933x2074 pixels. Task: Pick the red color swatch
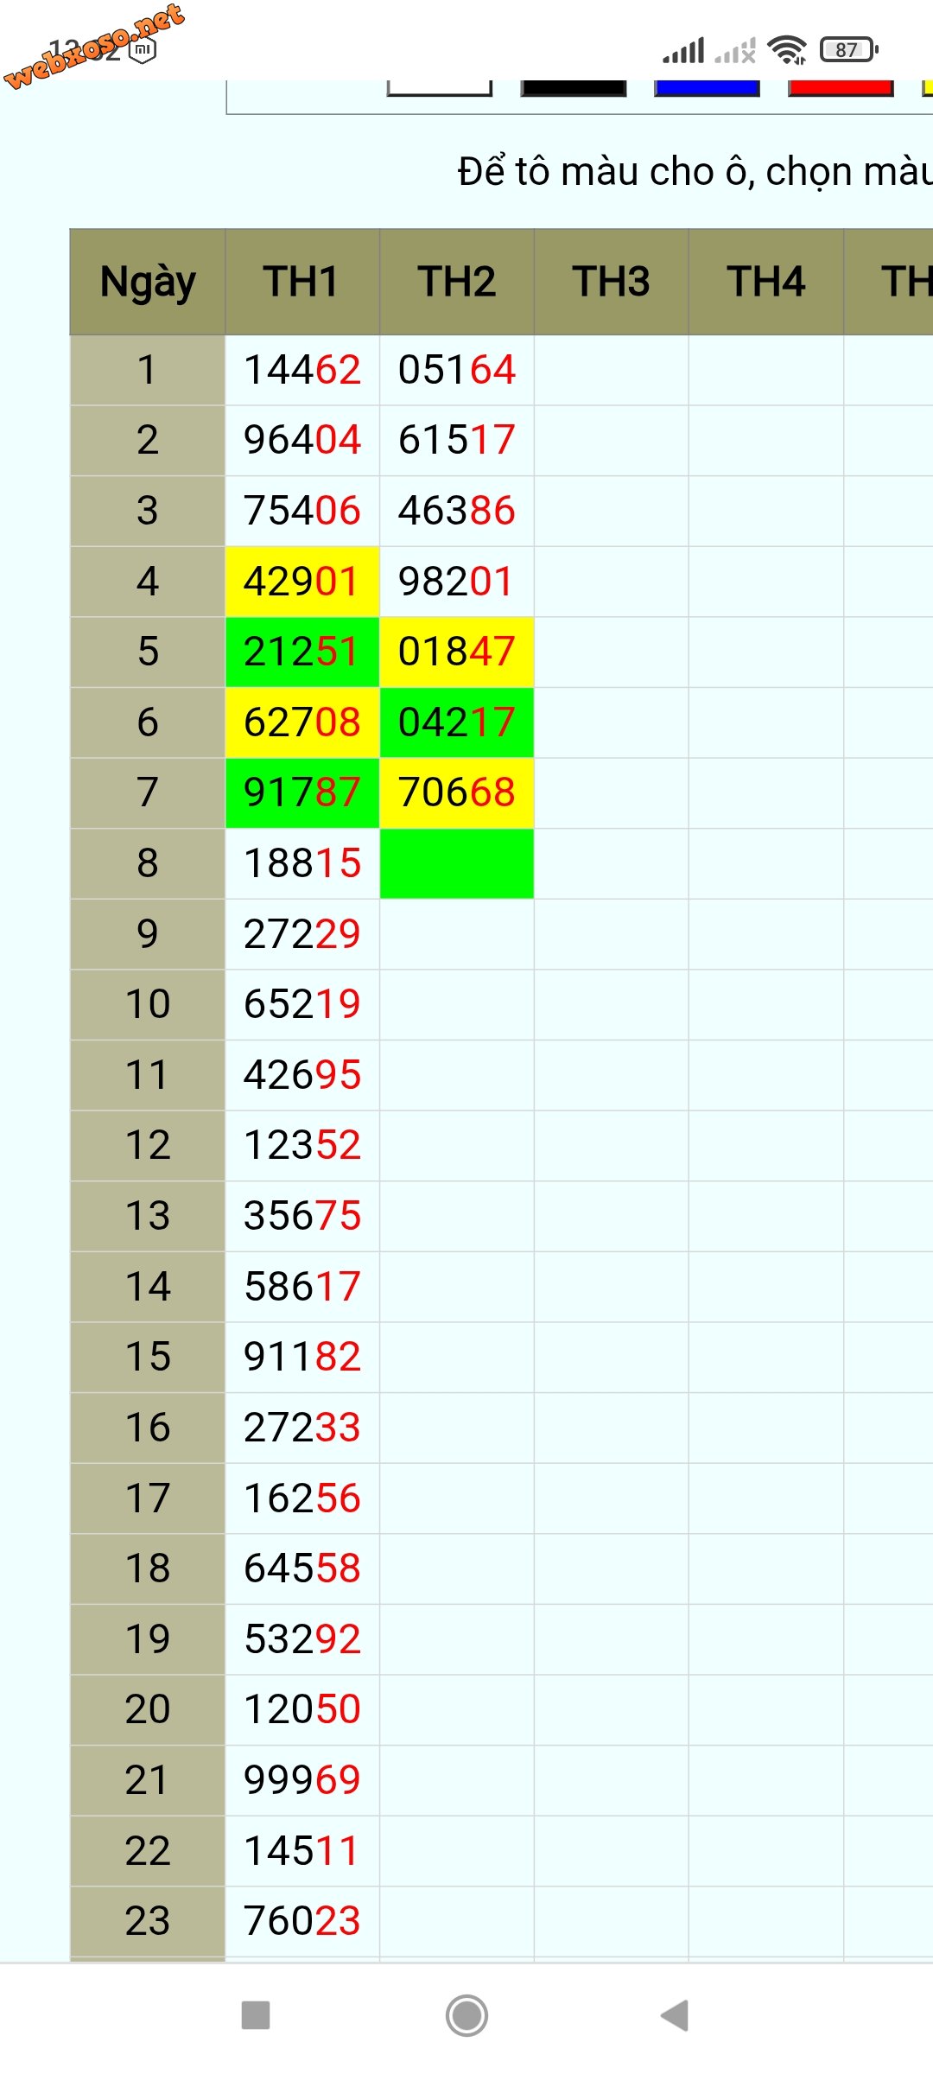click(841, 87)
